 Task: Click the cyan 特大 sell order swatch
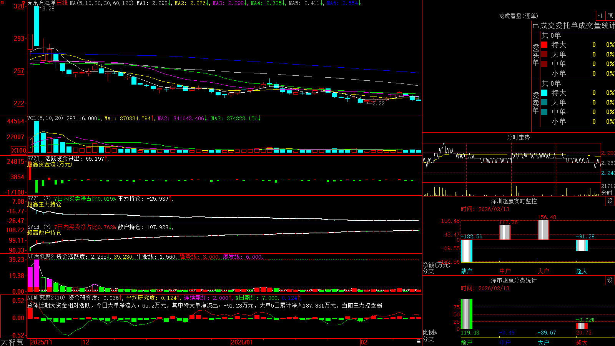[544, 93]
